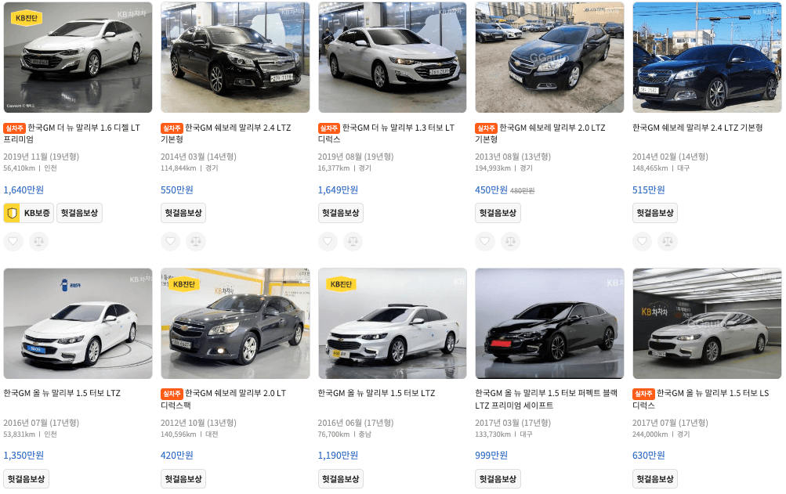The image size is (786, 494).
Task: Open the 더 뉴 말리부 1.6 디젤 LT listing title
Action: 71,133
